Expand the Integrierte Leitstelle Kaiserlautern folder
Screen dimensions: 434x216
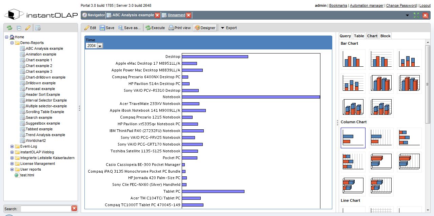pos(12,158)
